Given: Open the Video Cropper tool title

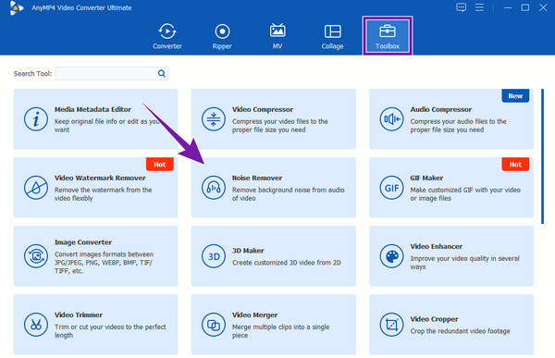Looking at the screenshot, I should (x=434, y=319).
